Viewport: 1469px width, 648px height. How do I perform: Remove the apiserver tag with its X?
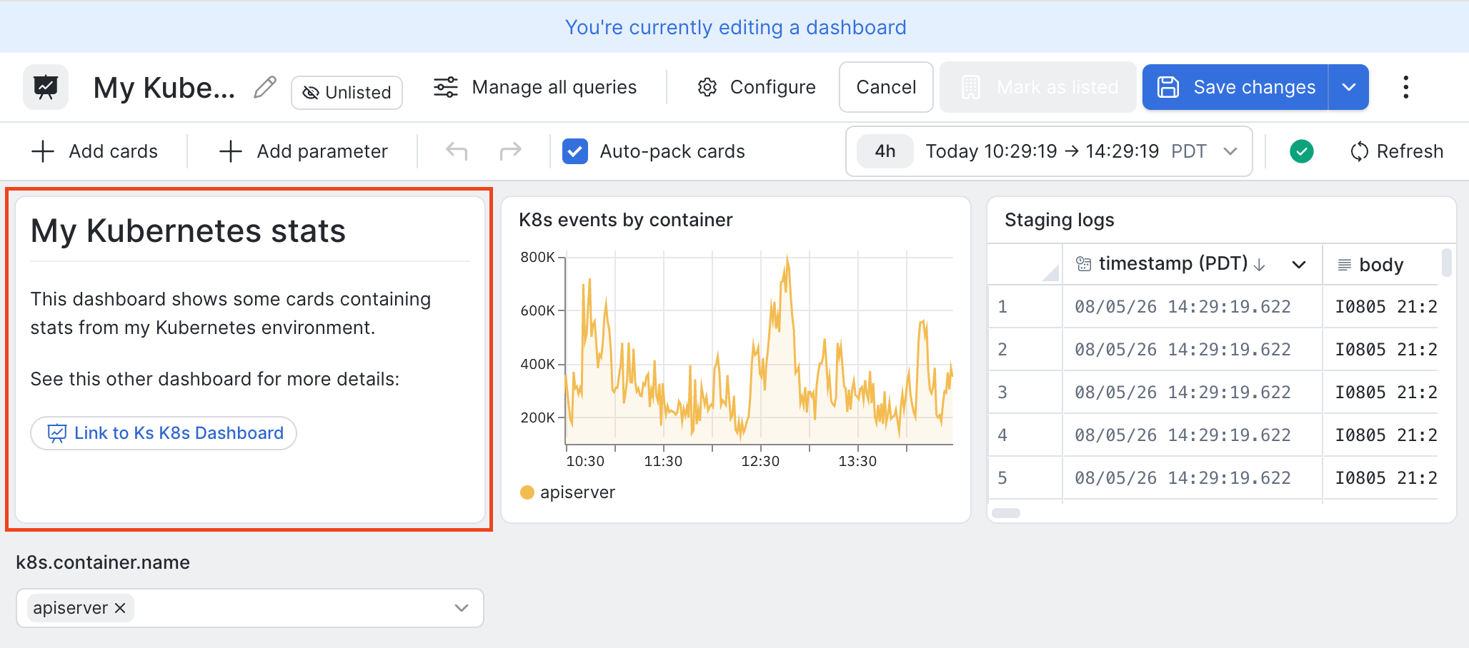(120, 608)
